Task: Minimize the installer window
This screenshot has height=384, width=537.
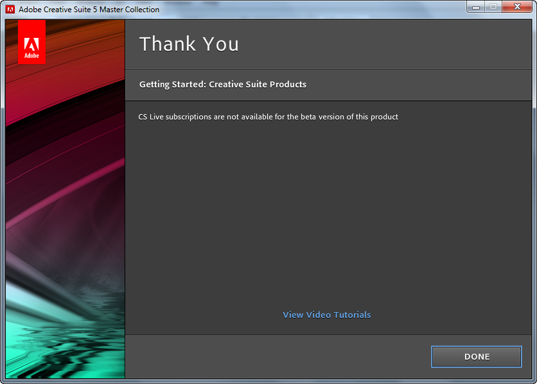Action: (x=476, y=7)
